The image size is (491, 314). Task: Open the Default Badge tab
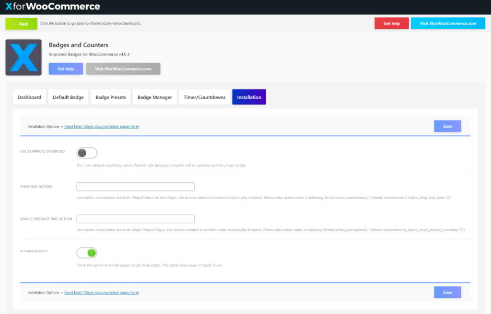coord(68,97)
